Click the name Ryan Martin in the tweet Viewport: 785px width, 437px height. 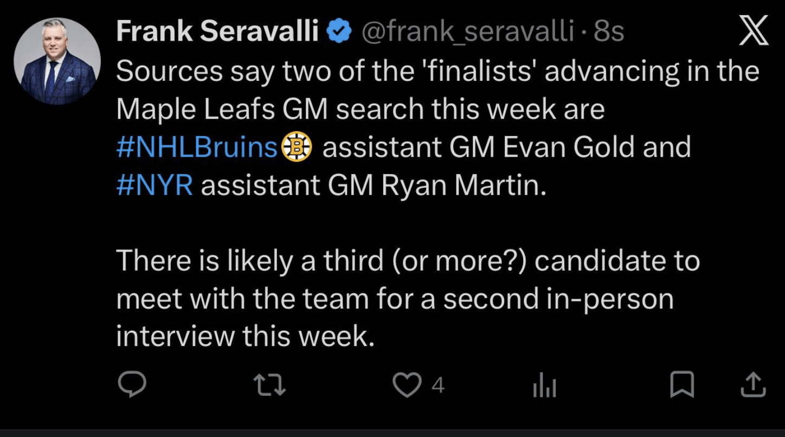464,185
